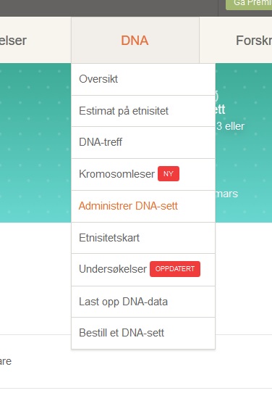Open the Undersøkelser menu entry

[143, 270]
